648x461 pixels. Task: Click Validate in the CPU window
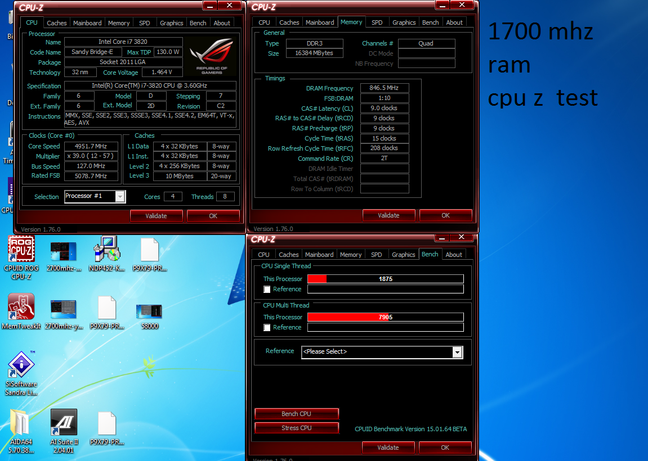[156, 216]
